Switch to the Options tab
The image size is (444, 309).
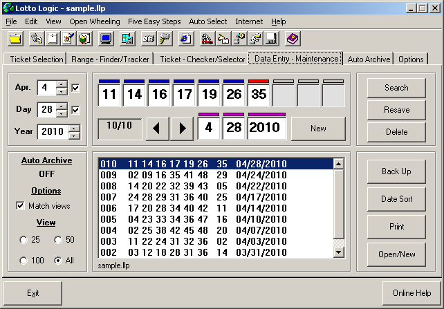click(411, 59)
